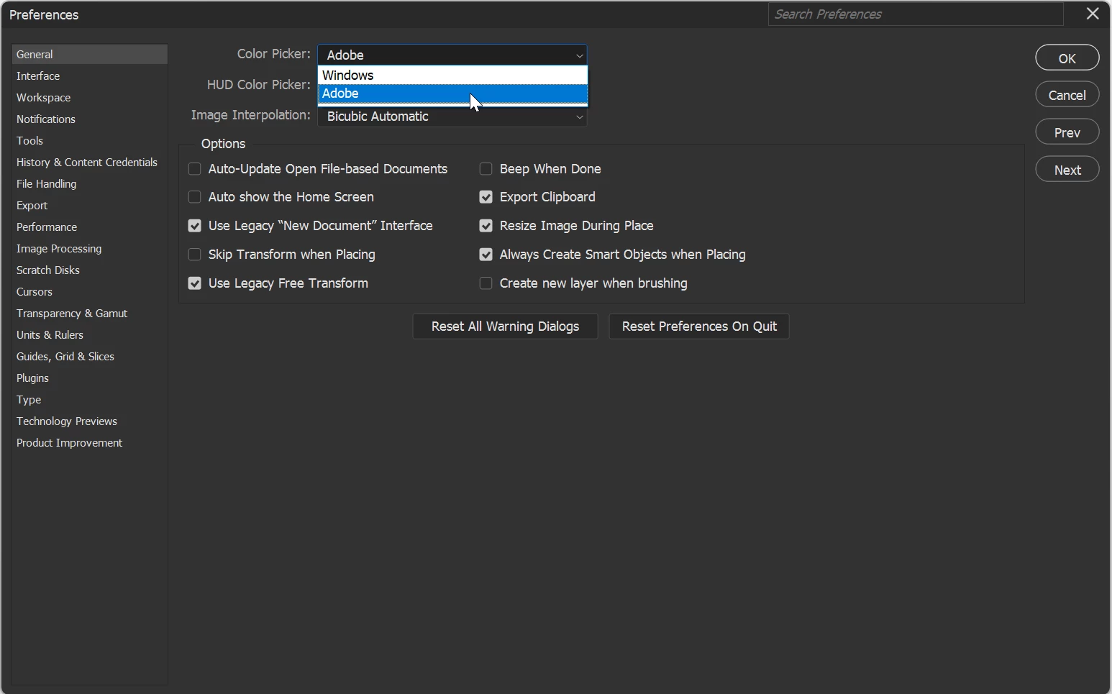Close the Preferences dialog with the X

pyautogui.click(x=1093, y=14)
